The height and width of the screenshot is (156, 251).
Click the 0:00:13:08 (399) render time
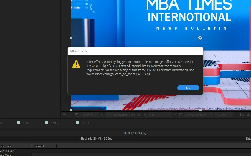135,133
